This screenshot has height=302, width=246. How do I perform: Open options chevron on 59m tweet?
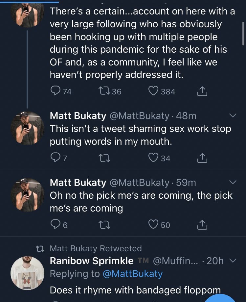233,182
